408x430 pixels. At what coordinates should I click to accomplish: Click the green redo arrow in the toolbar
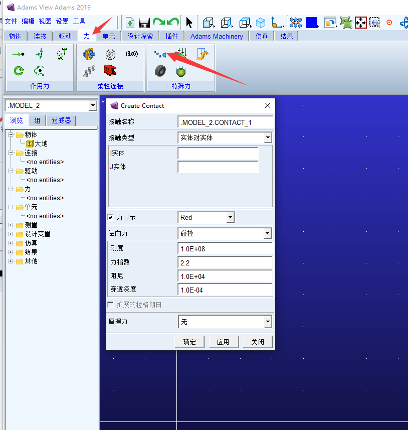pyautogui.click(x=159, y=22)
